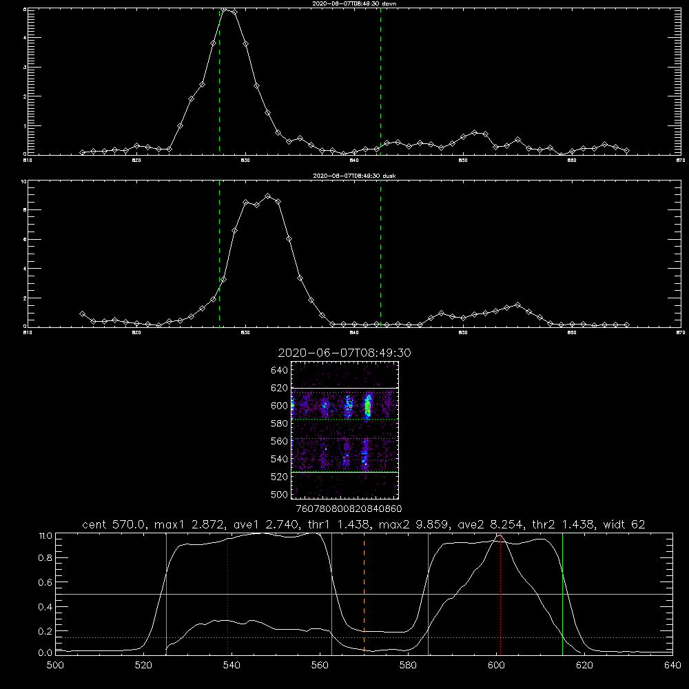Click the '640' label on the image y-axis

[279, 371]
